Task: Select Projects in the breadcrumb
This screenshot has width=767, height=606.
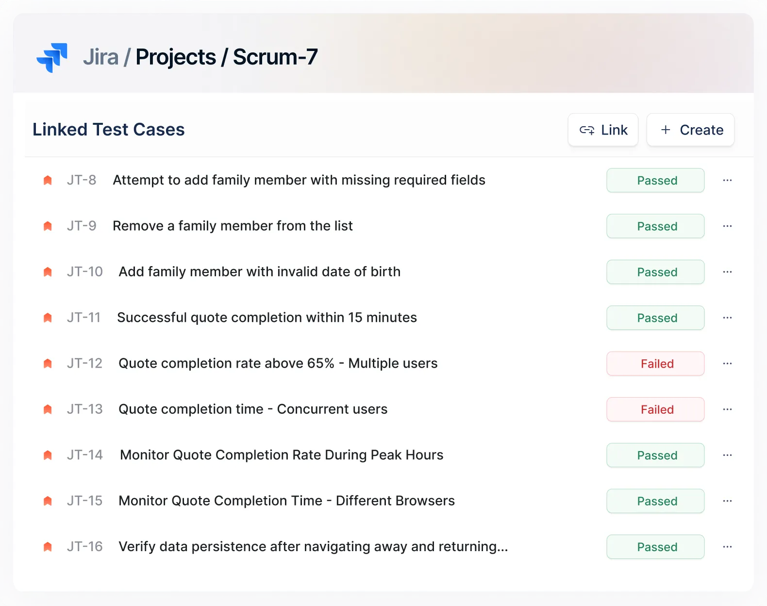Action: [x=176, y=56]
